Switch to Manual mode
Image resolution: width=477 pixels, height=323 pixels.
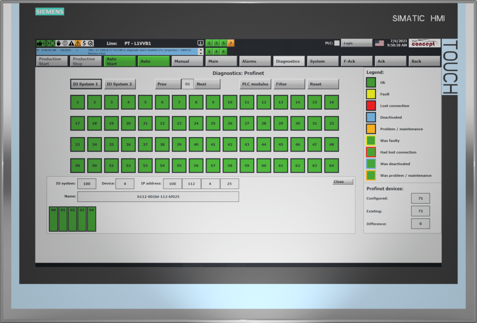click(x=187, y=61)
